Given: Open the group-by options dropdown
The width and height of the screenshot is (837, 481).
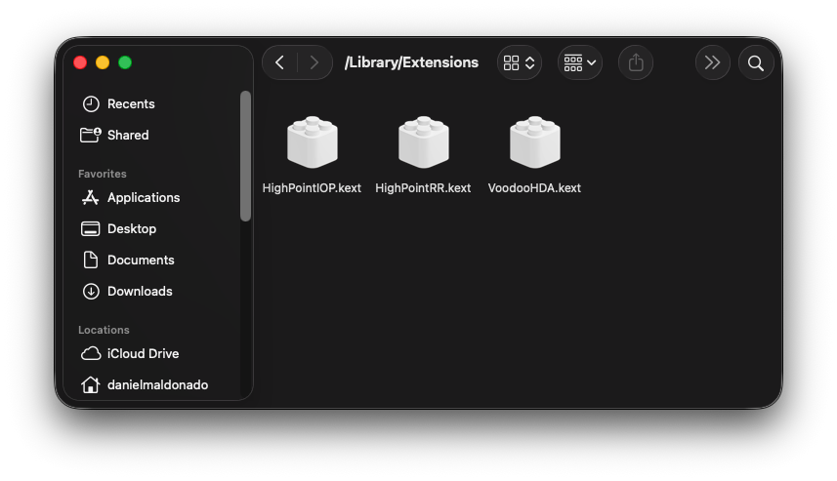Looking at the screenshot, I should [580, 62].
